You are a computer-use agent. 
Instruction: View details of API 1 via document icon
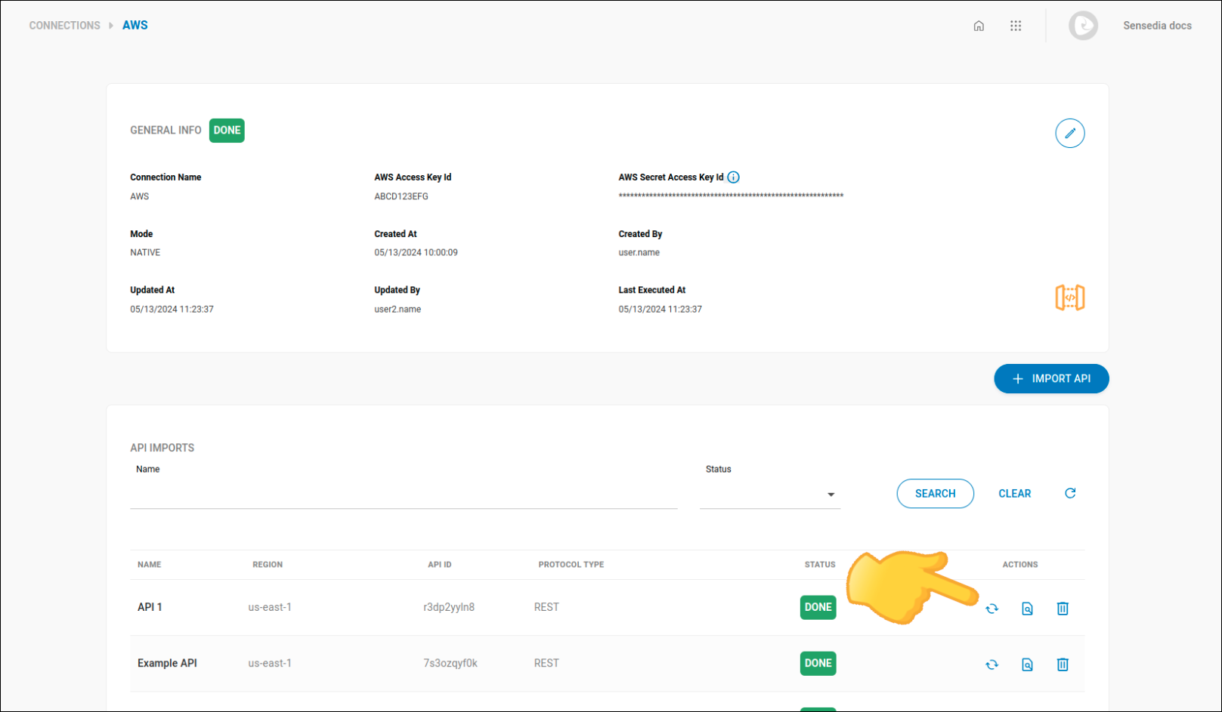tap(1027, 608)
